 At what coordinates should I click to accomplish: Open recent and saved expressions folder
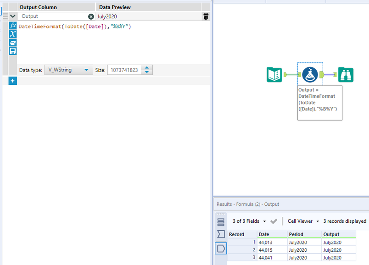point(13,43)
